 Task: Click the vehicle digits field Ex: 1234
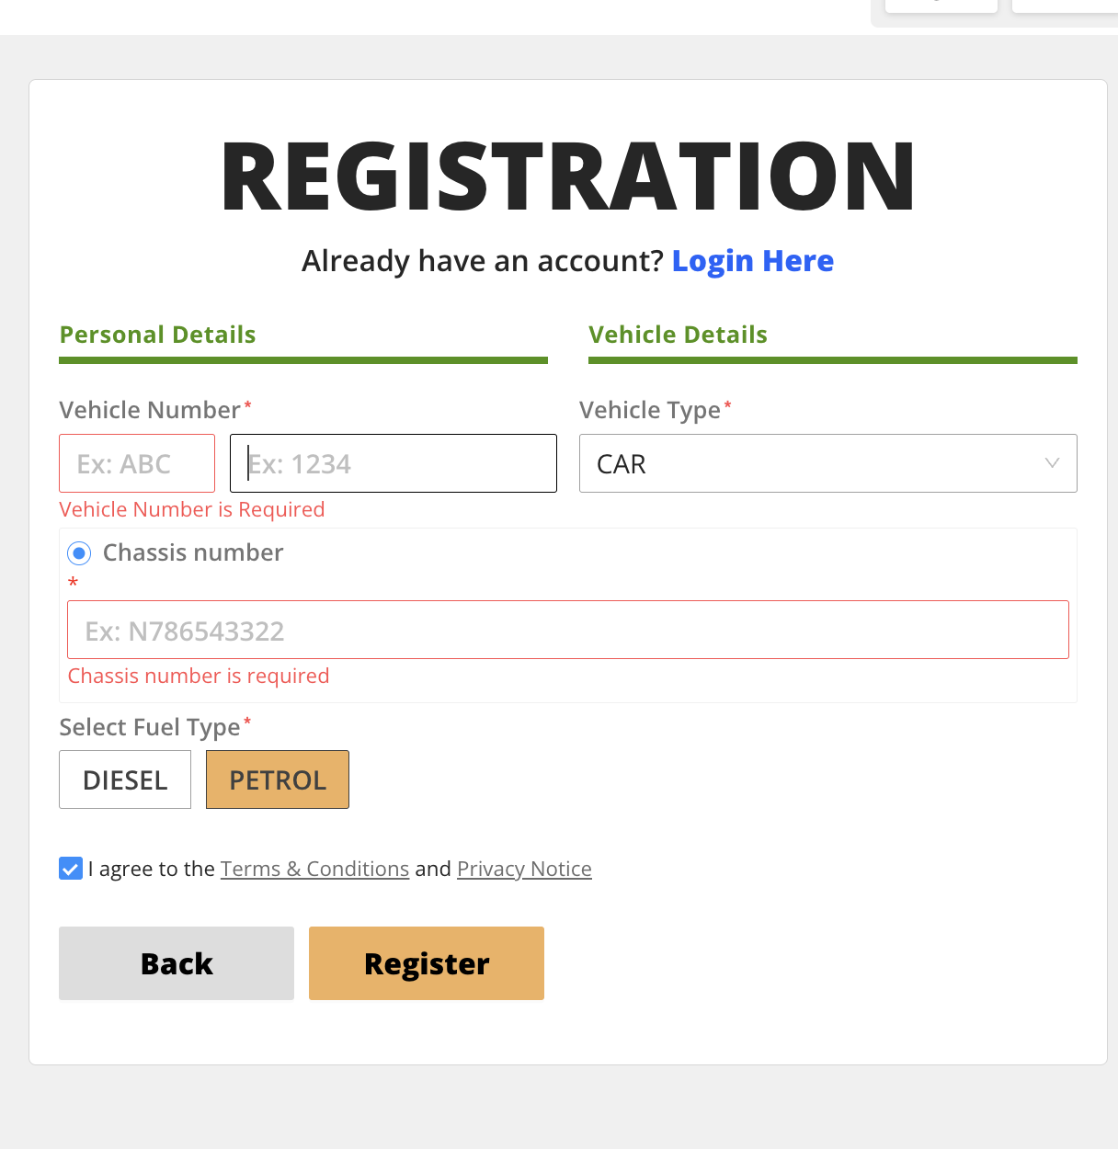pyautogui.click(x=394, y=463)
